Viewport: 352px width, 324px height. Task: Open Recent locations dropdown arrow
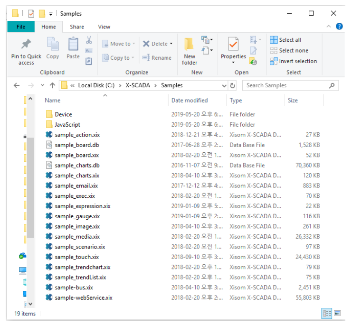(x=42, y=85)
